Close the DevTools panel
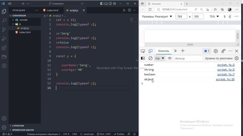This screenshot has height=136, width=243. [x=237, y=51]
